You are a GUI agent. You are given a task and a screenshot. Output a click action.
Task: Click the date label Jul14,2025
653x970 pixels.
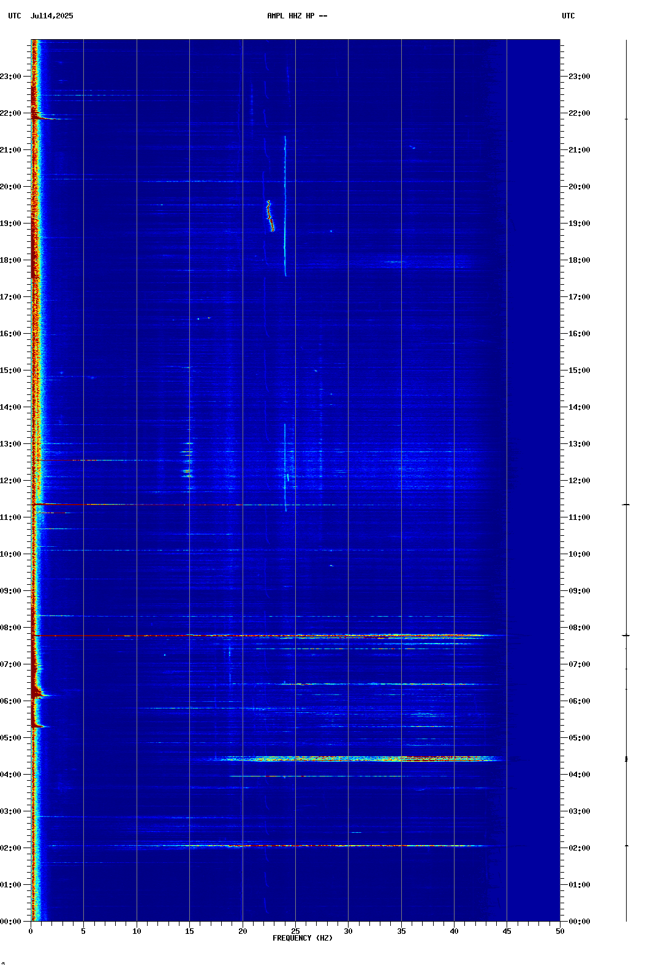coord(51,16)
